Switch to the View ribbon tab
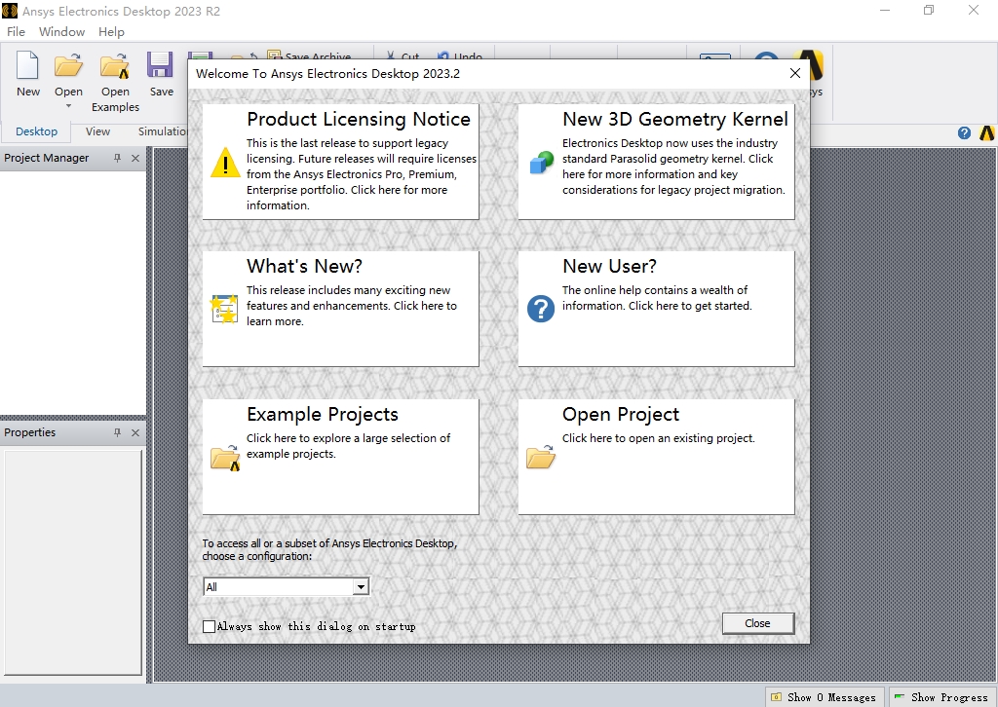 click(97, 131)
